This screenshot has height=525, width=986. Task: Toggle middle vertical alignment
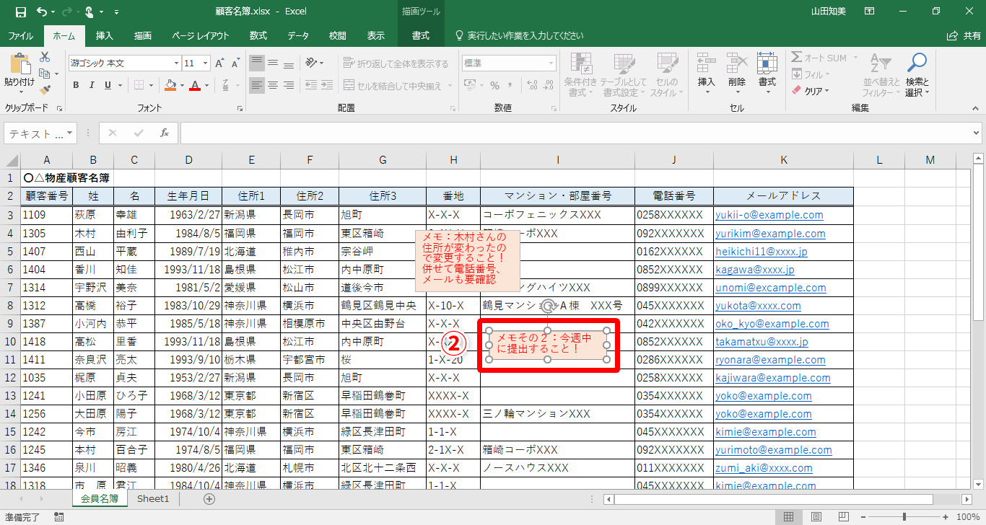click(x=273, y=63)
